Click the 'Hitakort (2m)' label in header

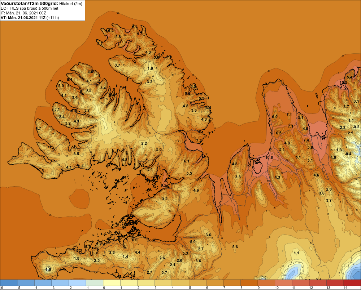71,4
